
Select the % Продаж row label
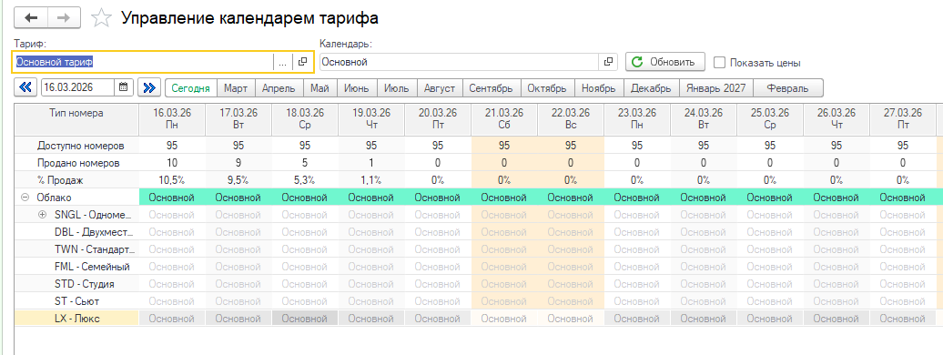(x=61, y=179)
